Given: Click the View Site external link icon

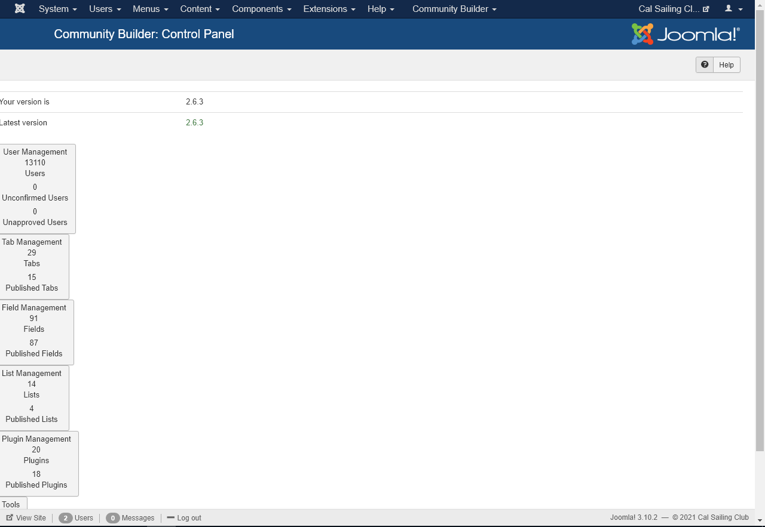Looking at the screenshot, I should 10,517.
